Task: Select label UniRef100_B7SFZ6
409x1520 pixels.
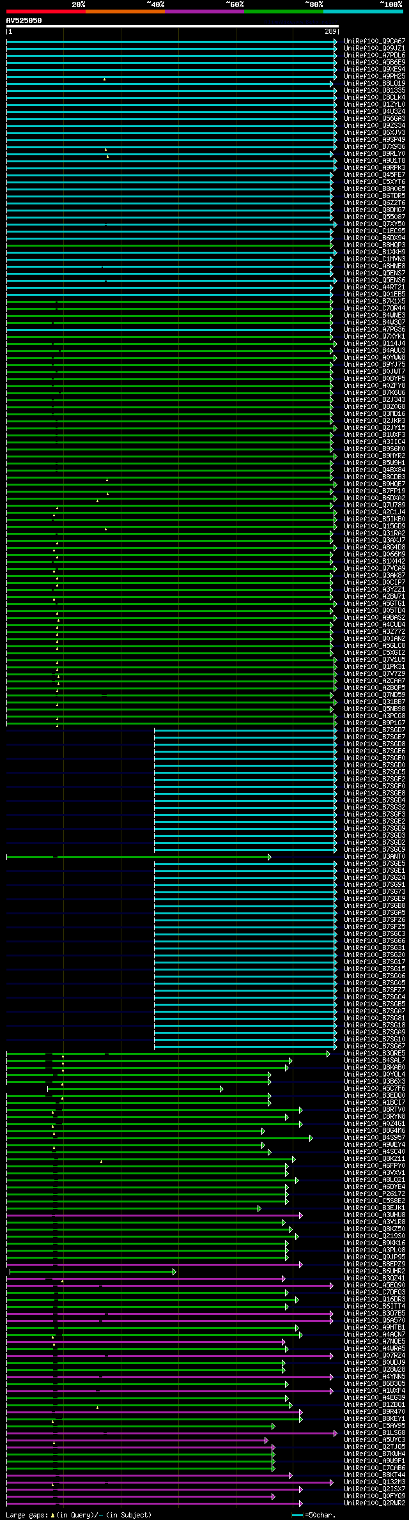Action: tap(374, 920)
